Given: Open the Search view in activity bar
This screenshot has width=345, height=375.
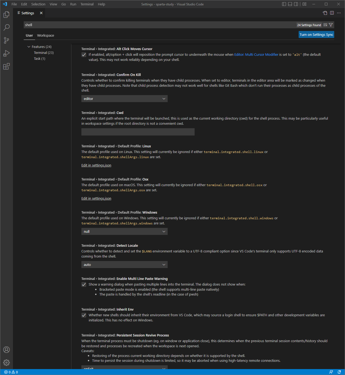Looking at the screenshot, I should (x=6, y=27).
